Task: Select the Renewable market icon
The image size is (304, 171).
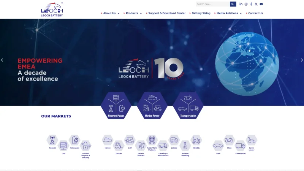Action: coord(74,140)
